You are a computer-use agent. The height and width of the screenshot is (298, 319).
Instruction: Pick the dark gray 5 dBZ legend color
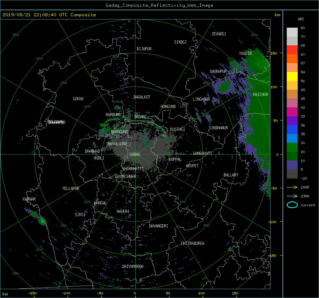tap(292, 174)
